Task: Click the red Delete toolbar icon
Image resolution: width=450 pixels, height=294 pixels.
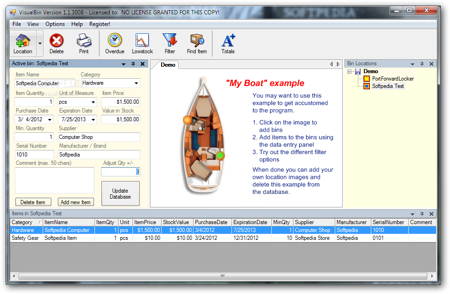Action: pyautogui.click(x=56, y=44)
